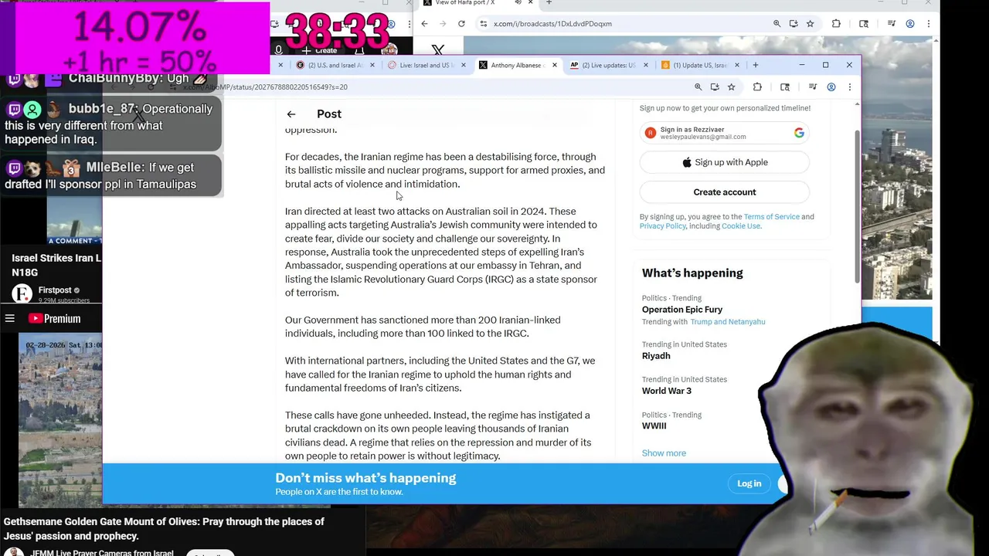Open tab search icon in front window toolbar
Screen dimensions: 989x556
click(785, 87)
